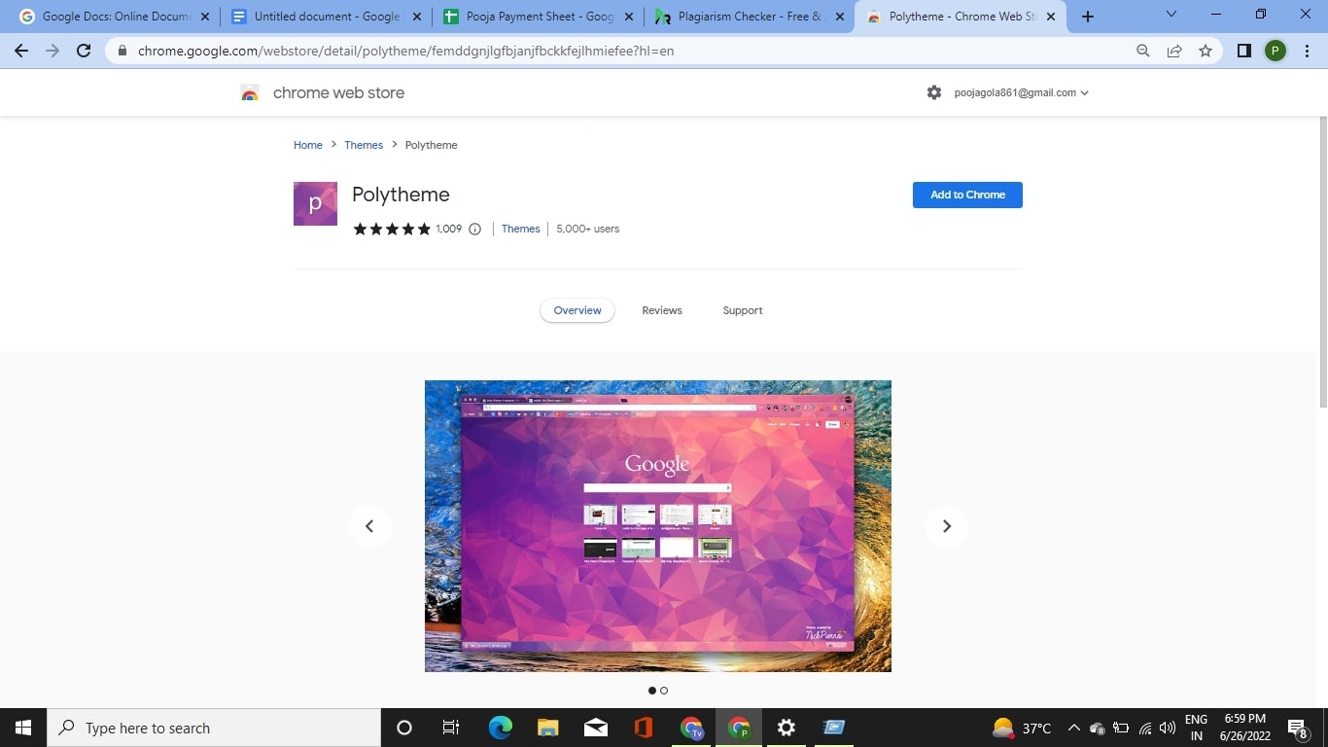Click the ENG IN language indicator
The image size is (1328, 747).
[x=1196, y=728]
